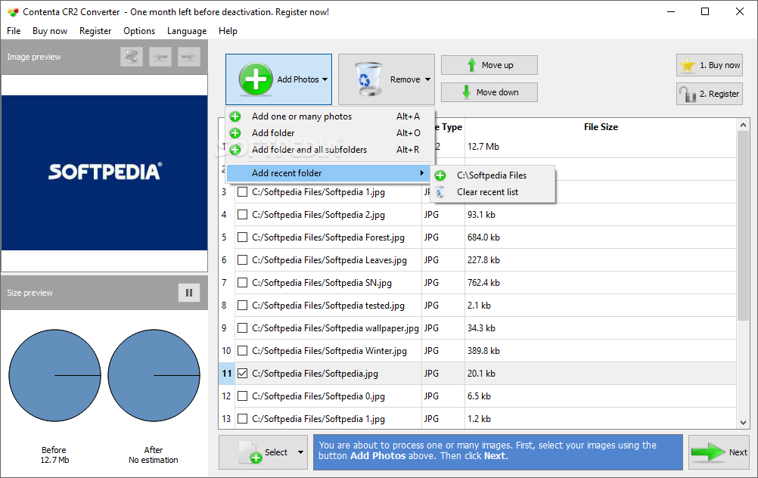Click the Softpedia image preview thumbnail
Screen dimensions: 758x478
point(104,172)
